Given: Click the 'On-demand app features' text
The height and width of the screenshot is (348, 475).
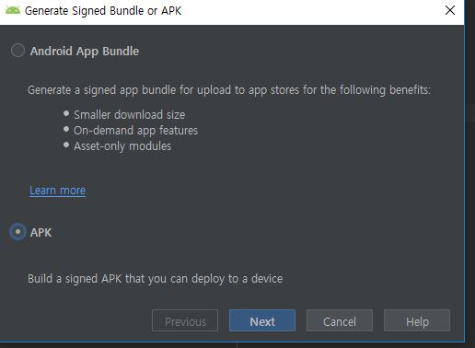Looking at the screenshot, I should (135, 131).
